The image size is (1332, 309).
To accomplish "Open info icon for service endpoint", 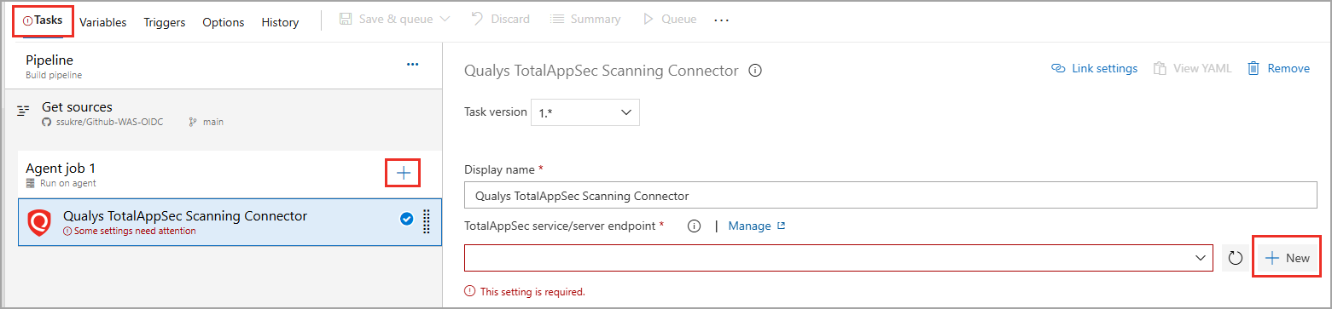I will [x=694, y=226].
